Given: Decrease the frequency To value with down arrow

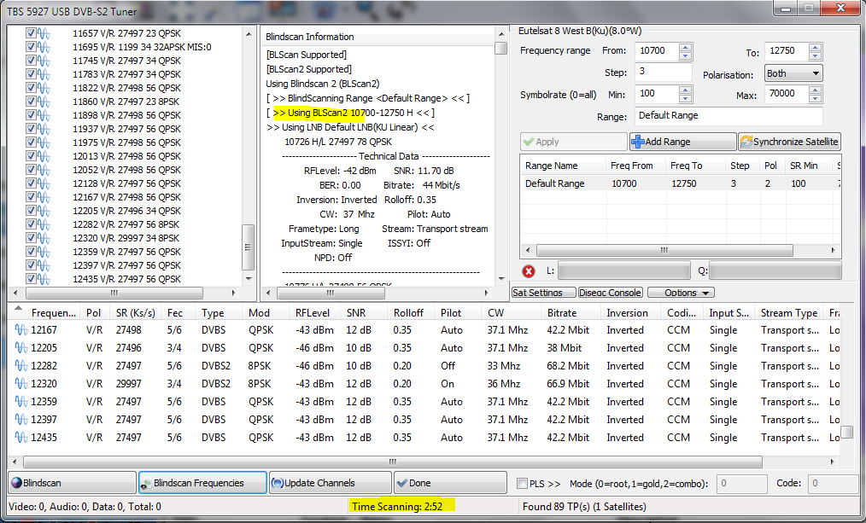Looking at the screenshot, I should point(816,55).
